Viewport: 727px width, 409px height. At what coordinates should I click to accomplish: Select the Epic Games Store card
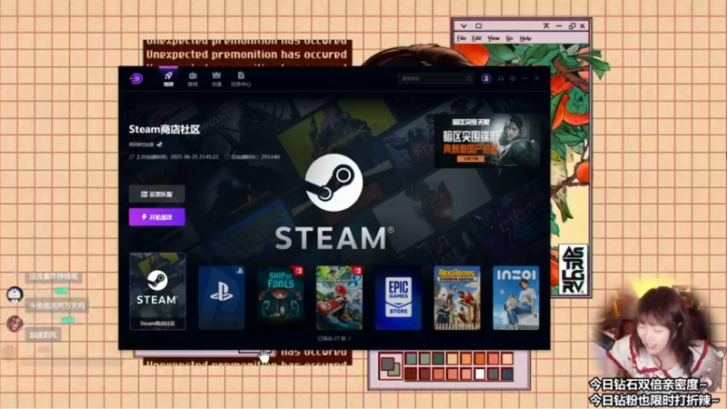pyautogui.click(x=398, y=298)
